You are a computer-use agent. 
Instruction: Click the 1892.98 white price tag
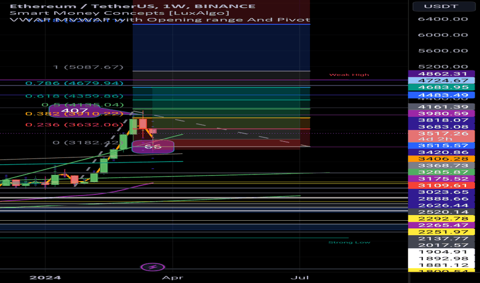point(442,258)
